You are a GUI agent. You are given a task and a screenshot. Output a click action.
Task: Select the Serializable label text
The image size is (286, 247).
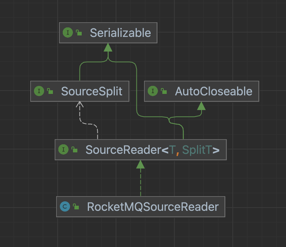[x=120, y=33]
